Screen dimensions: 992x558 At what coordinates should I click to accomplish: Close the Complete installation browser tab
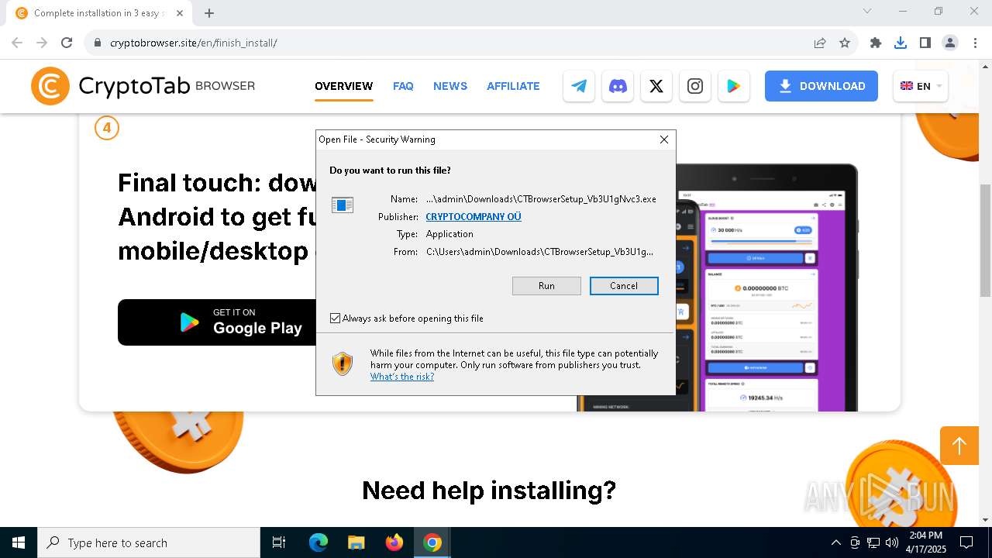point(180,13)
